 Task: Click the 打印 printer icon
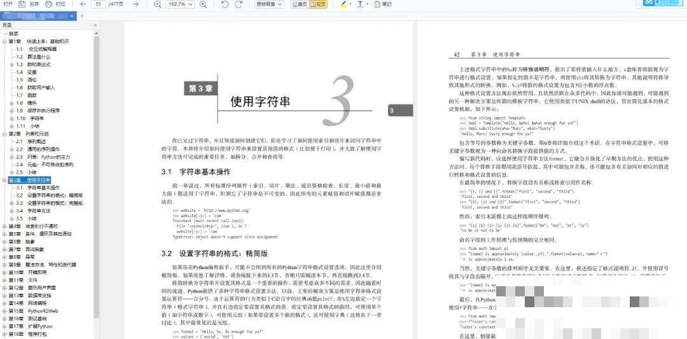[x=48, y=4]
